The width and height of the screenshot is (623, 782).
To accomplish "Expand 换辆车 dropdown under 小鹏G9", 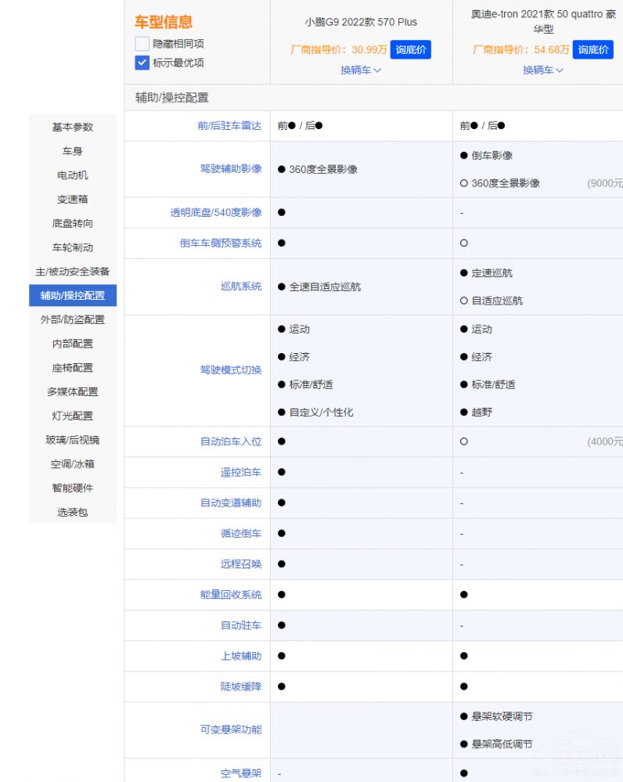I will [x=361, y=70].
